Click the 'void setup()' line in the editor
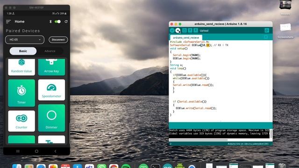The height and width of the screenshot is (168, 299). (178, 49)
